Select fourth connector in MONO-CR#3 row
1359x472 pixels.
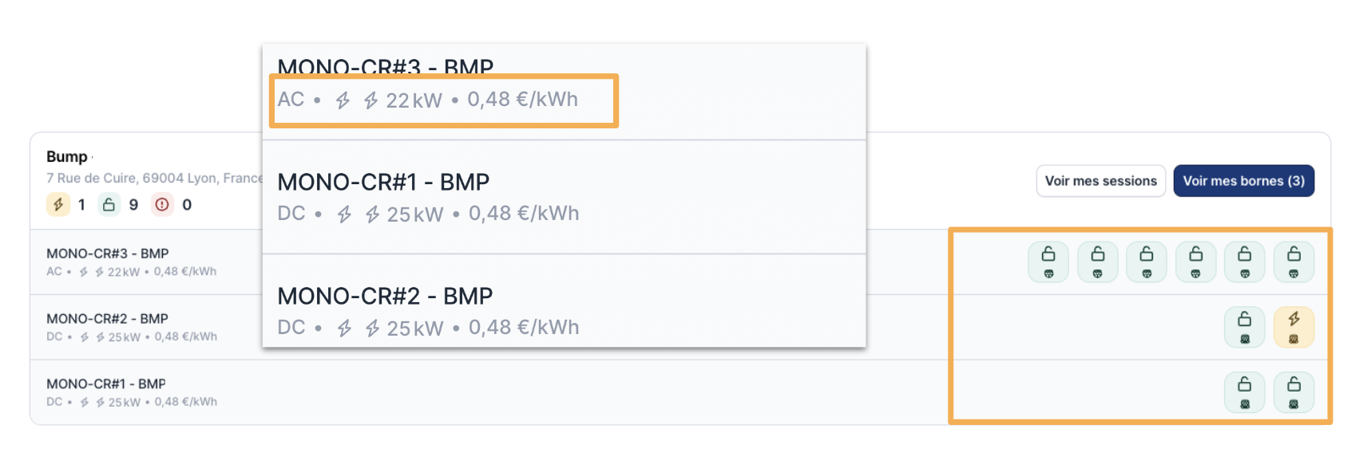pos(1195,262)
